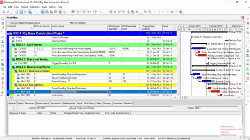Click the Budgeted Units column header
Image resolution: width=250 pixels, height=140 pixels.
tap(92, 113)
